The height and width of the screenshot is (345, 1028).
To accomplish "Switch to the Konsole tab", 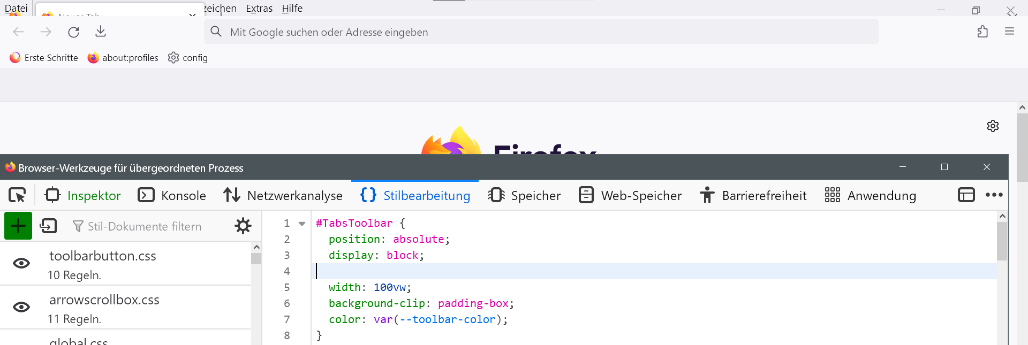I will click(172, 195).
